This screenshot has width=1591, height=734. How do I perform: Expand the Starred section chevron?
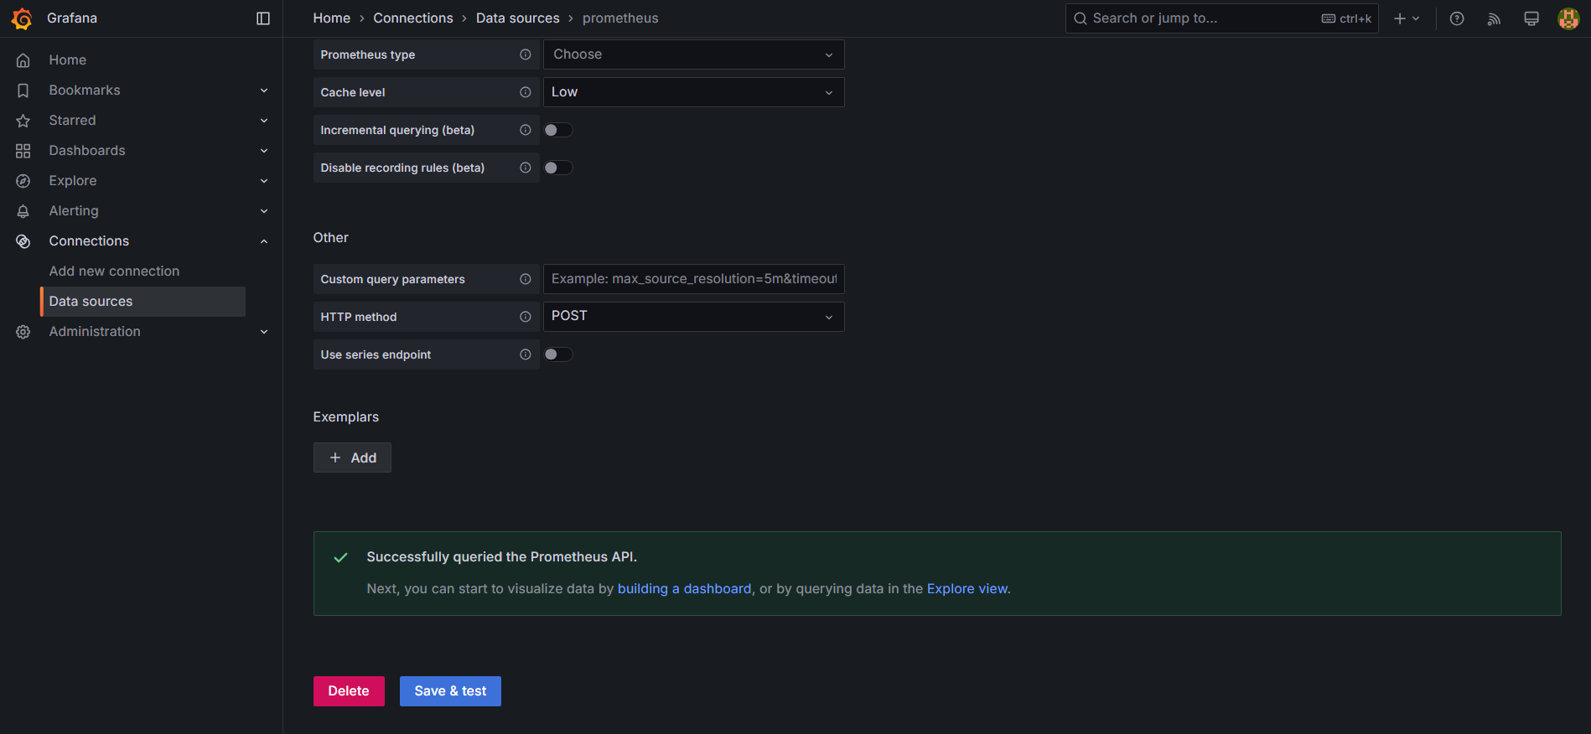(x=264, y=121)
